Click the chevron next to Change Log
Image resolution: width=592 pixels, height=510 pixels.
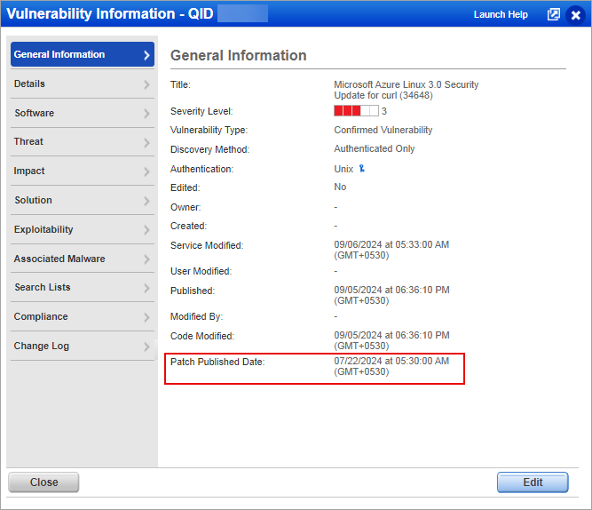(x=146, y=347)
